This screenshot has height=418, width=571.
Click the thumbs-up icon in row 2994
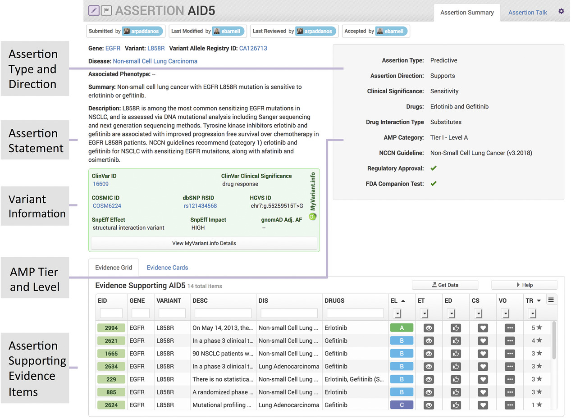(456, 328)
